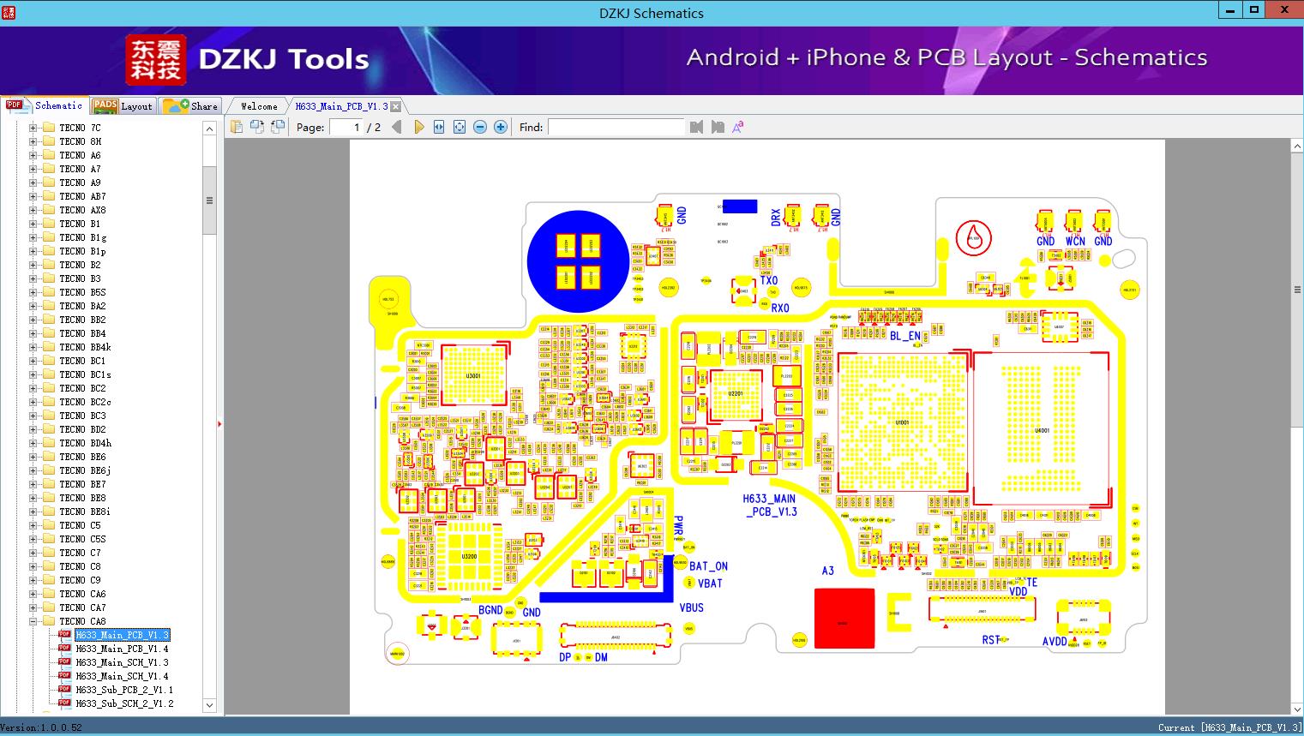Image resolution: width=1304 pixels, height=736 pixels.
Task: Expand the TECNO C9 folder
Action: click(x=33, y=580)
